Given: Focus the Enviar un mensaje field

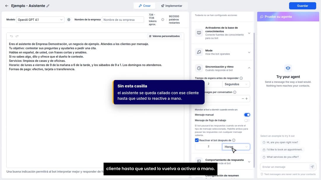Looking at the screenshot, I should point(285,167).
